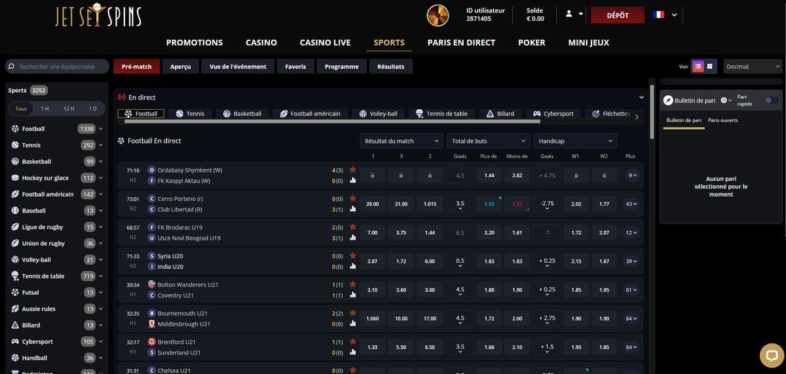The height and width of the screenshot is (374, 786).
Task: Click the Favoris button
Action: tap(295, 66)
